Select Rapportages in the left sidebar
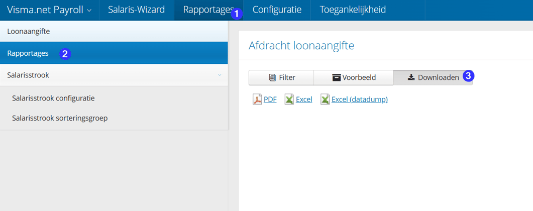Image resolution: width=533 pixels, height=211 pixels. pos(28,53)
